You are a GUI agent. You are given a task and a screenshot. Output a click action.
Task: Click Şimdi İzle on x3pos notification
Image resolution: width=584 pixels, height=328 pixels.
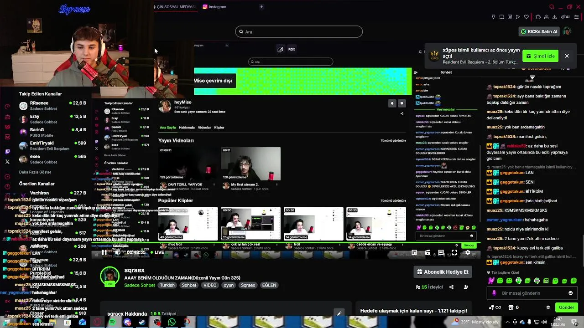pyautogui.click(x=540, y=56)
